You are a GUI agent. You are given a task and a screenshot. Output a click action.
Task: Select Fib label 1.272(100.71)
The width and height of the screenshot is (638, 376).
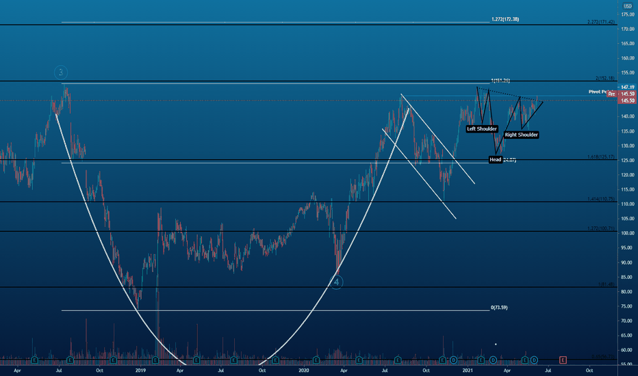(601, 228)
